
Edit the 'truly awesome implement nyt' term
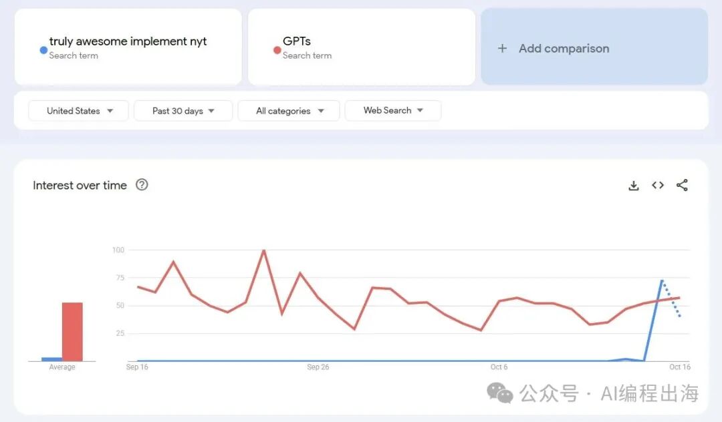(x=128, y=41)
